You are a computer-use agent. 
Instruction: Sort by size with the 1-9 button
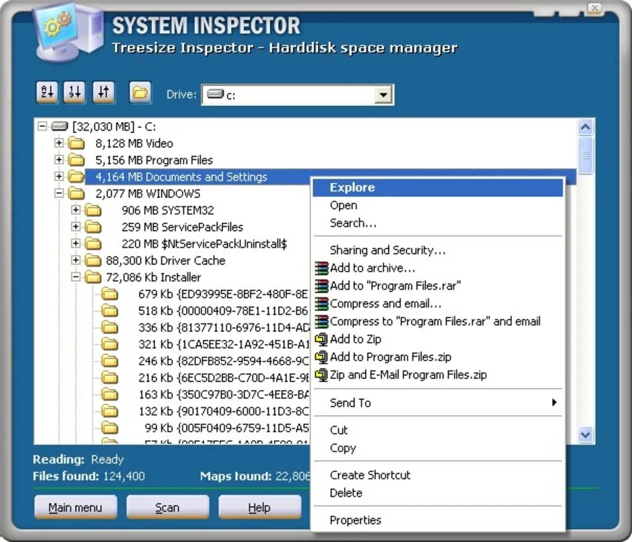(74, 93)
